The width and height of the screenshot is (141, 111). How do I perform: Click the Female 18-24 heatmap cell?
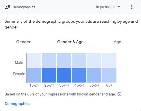[34, 75]
